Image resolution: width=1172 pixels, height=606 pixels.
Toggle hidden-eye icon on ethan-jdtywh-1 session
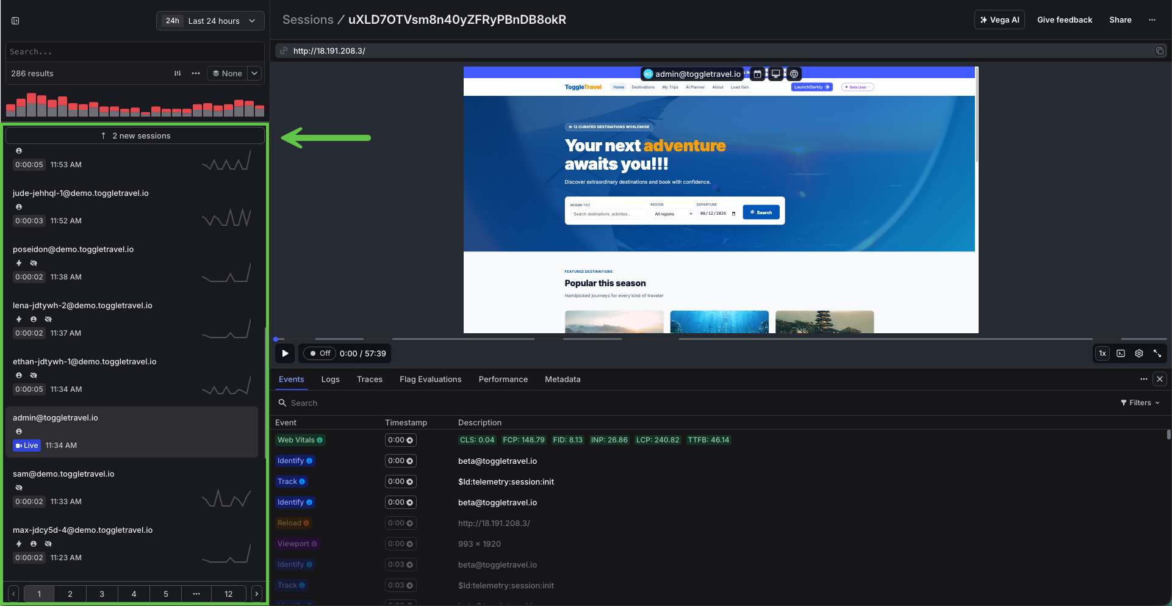point(34,375)
